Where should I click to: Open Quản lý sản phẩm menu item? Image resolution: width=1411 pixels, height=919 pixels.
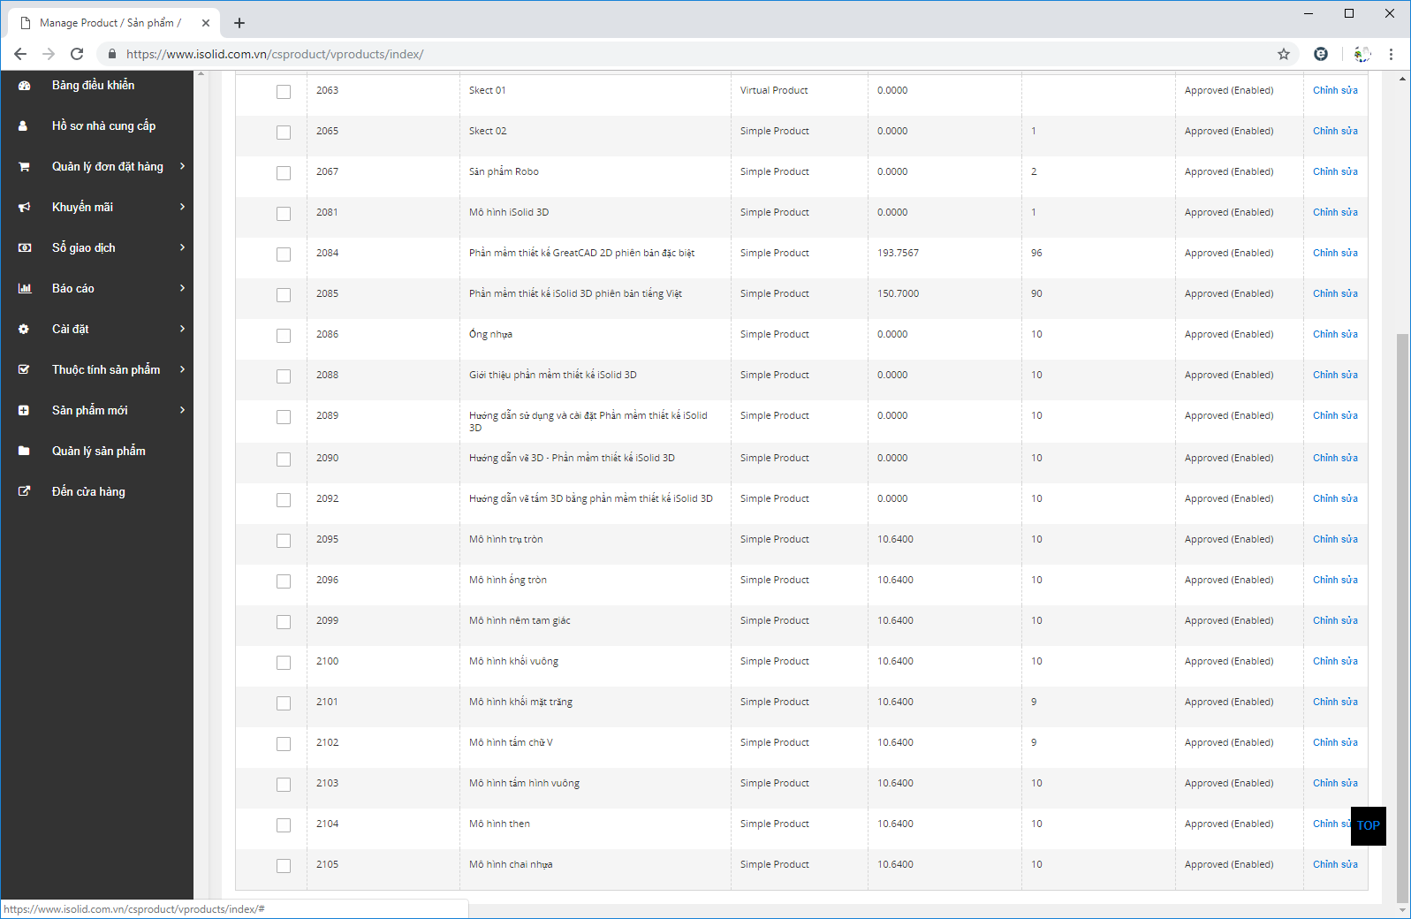pos(98,452)
